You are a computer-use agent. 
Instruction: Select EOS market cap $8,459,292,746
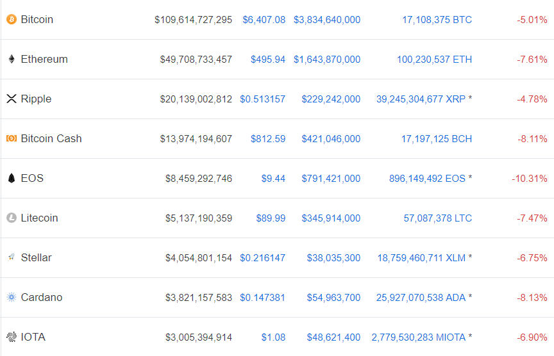coord(199,179)
